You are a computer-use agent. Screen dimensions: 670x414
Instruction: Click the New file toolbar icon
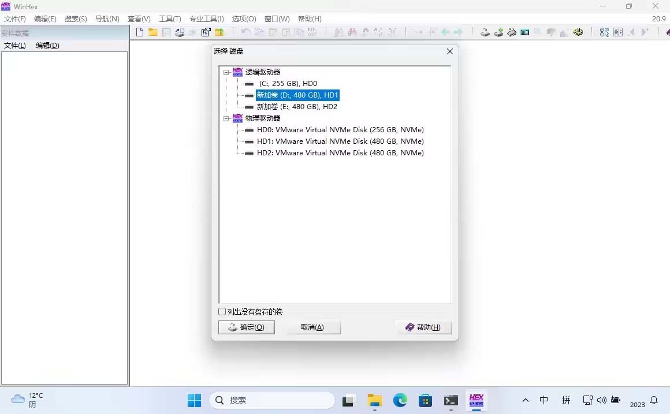pos(140,32)
